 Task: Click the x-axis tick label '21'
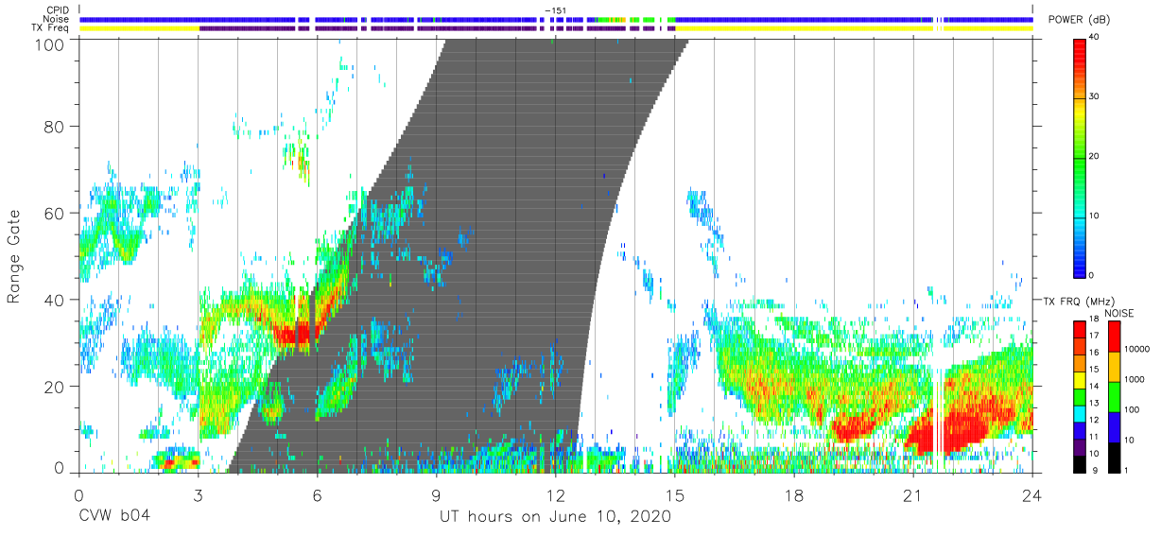(x=912, y=494)
